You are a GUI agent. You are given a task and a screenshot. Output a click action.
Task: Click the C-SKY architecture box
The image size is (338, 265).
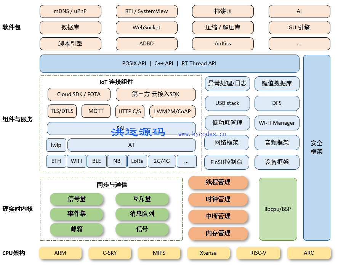110,253
